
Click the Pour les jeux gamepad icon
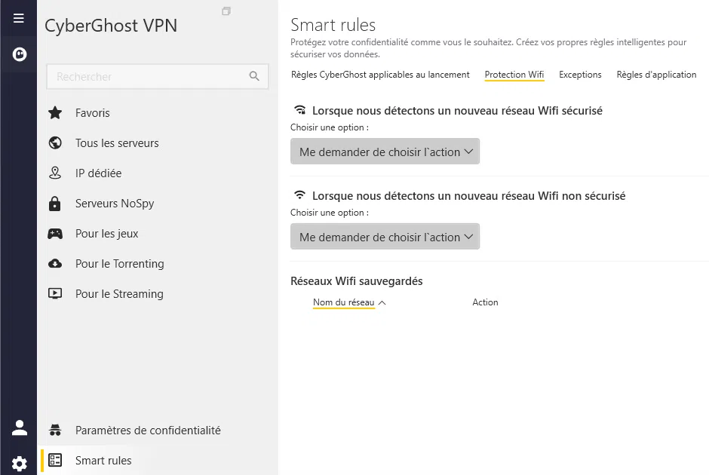[x=55, y=234]
